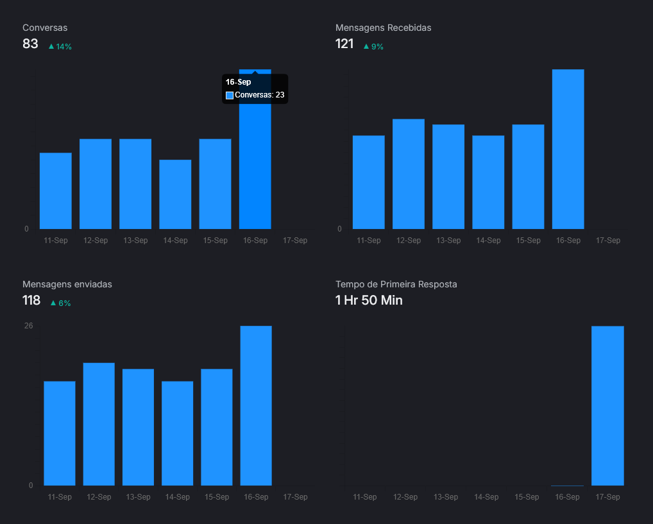The height and width of the screenshot is (524, 653).
Task: Click the 9% increase indicator
Action: point(373,47)
